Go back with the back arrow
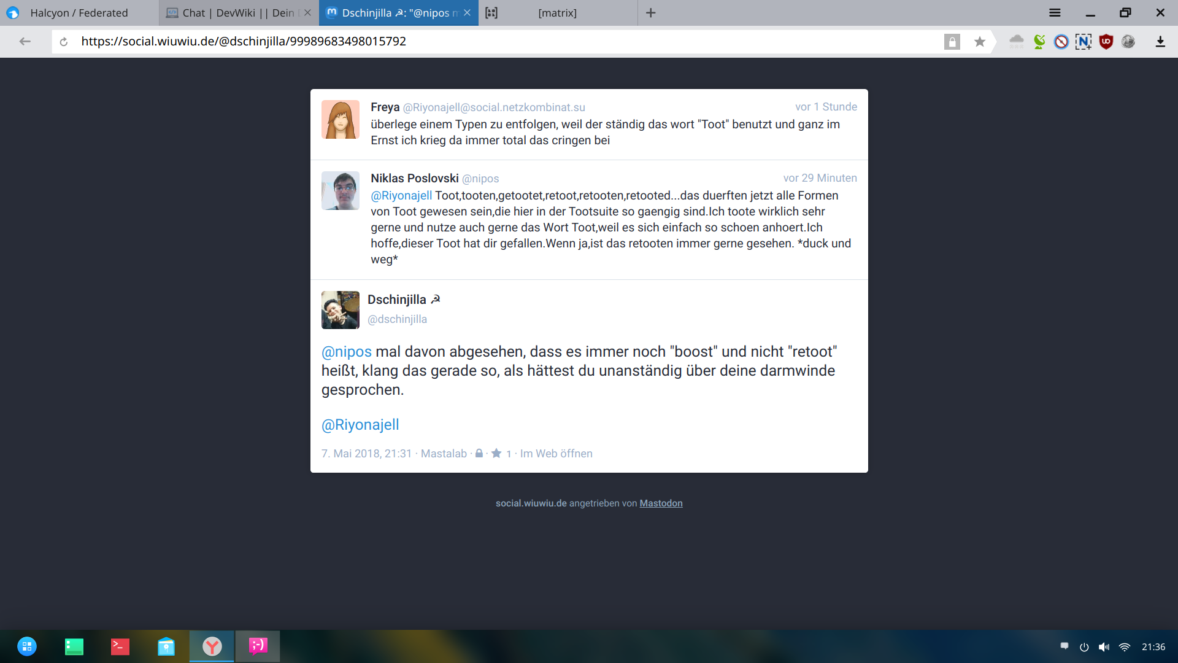The image size is (1178, 663). tap(25, 42)
